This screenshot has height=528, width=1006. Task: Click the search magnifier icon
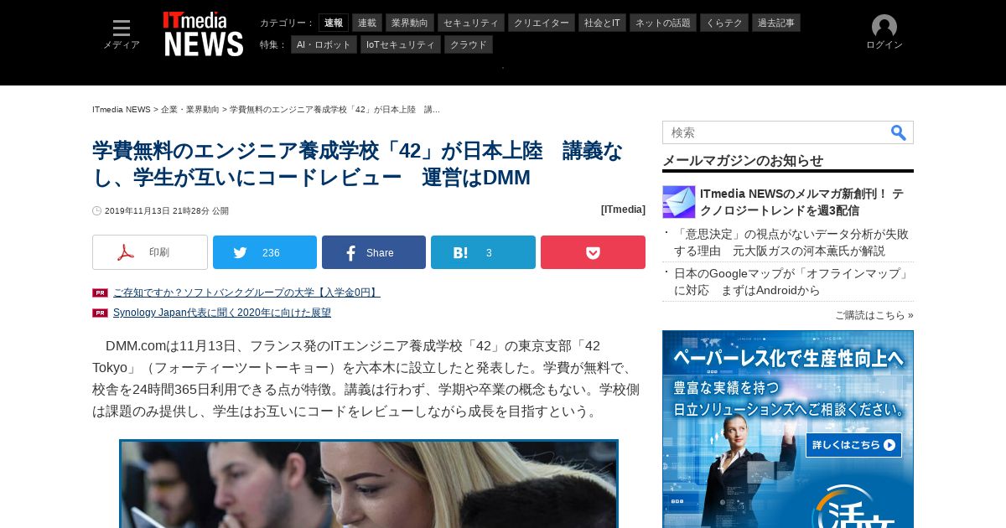coord(899,132)
